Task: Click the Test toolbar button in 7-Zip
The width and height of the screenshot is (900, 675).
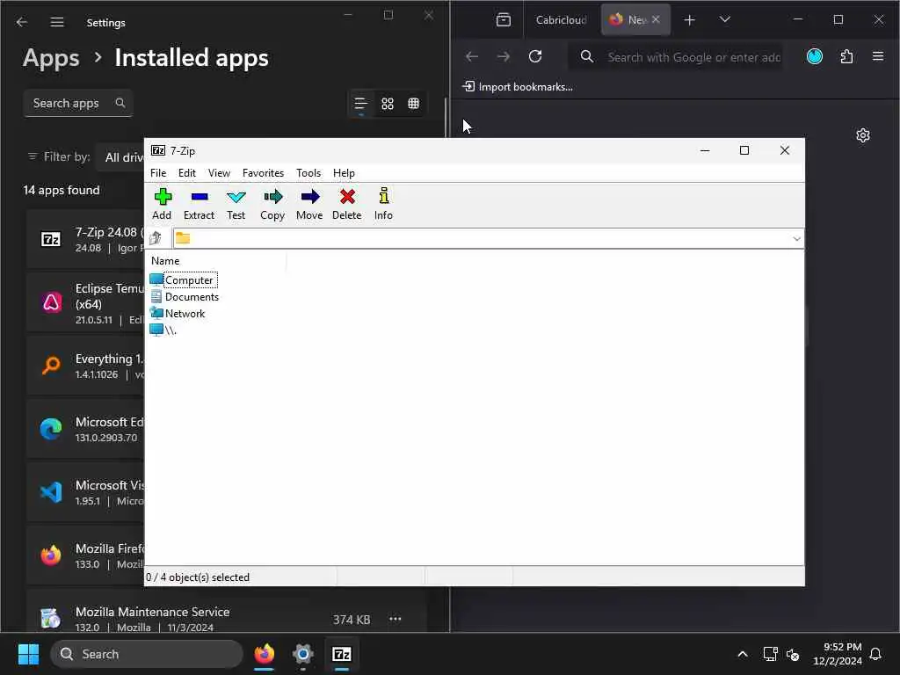Action: 236,204
